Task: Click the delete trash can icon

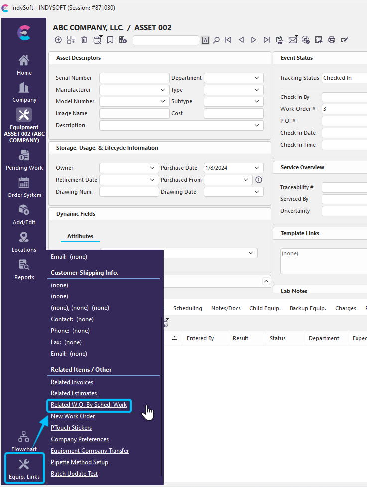Action: click(x=84, y=40)
